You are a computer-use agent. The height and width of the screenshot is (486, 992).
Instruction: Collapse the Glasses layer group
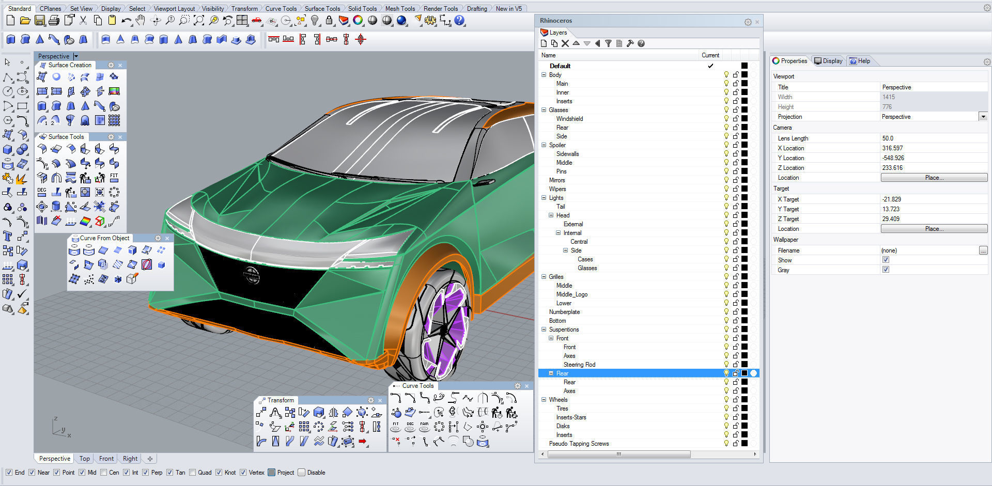[544, 109]
